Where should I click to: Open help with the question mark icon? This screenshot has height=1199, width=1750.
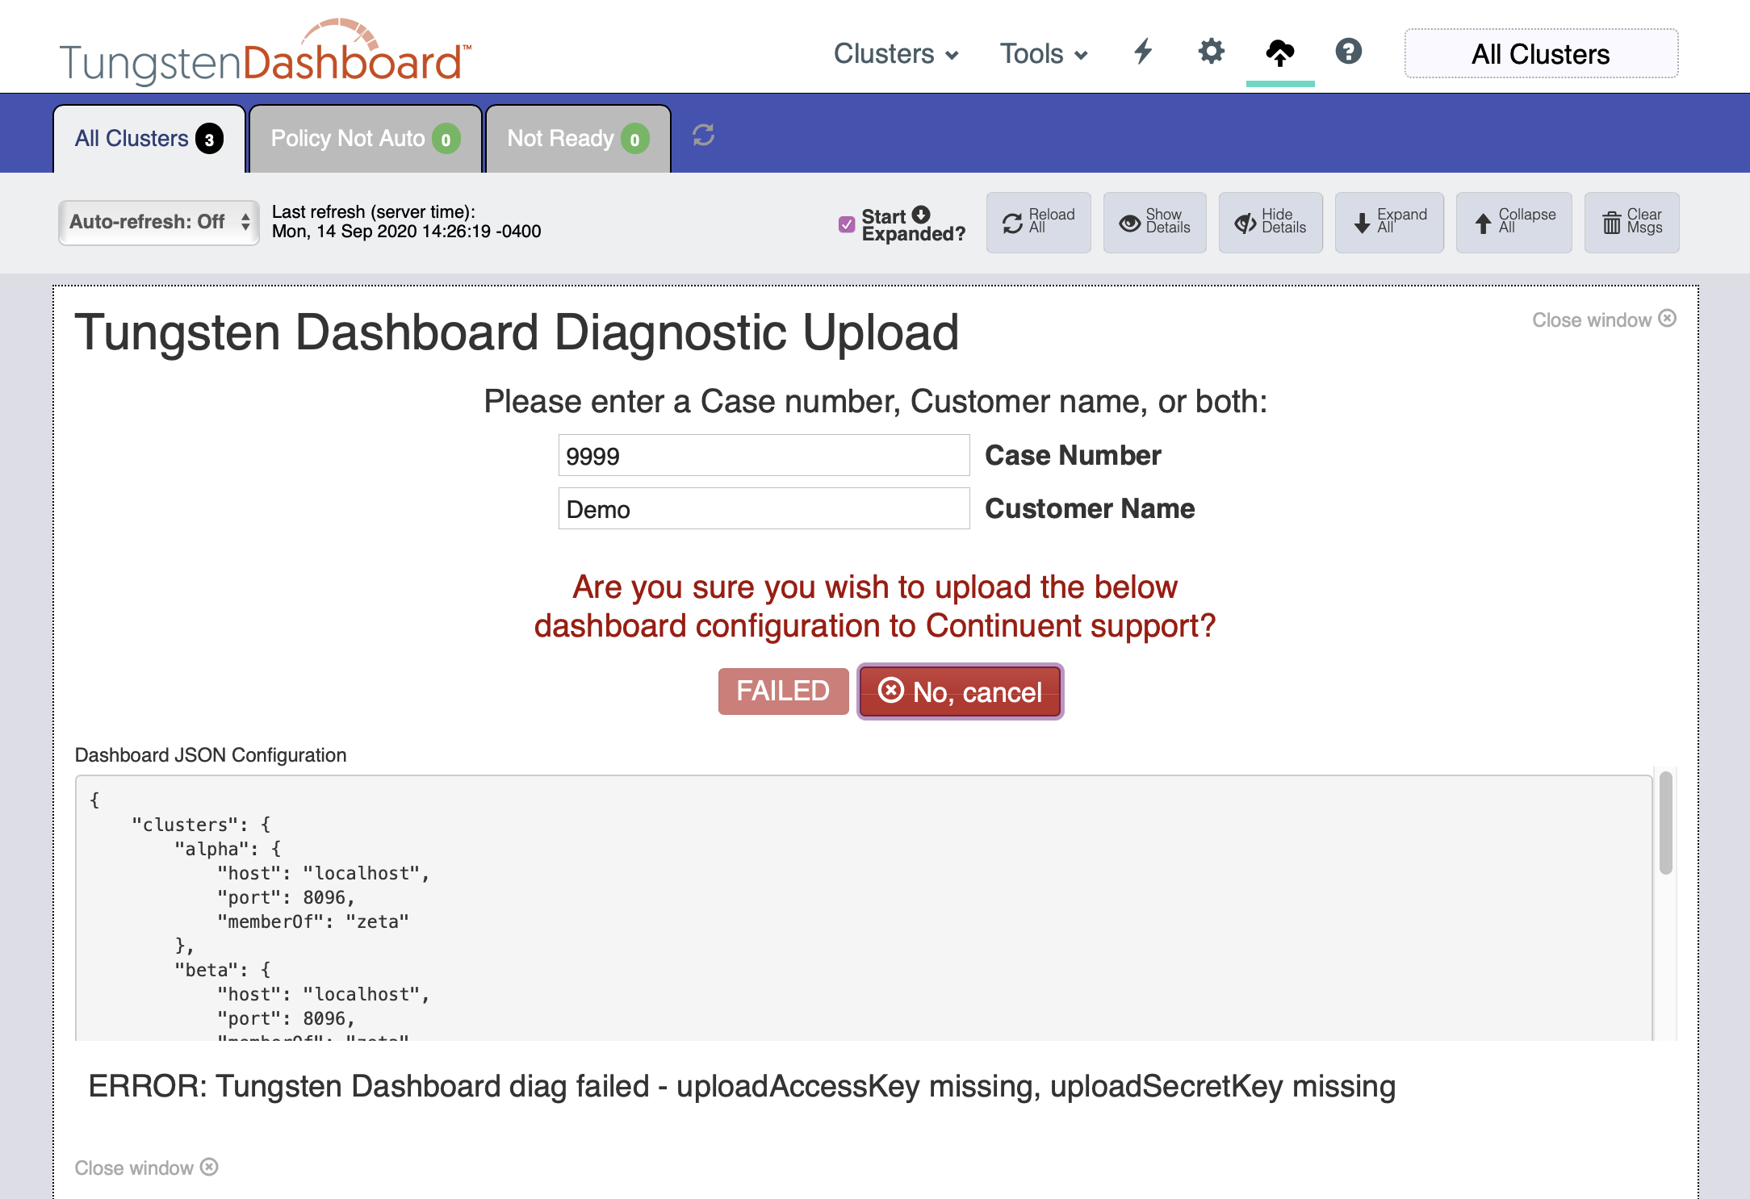click(x=1348, y=52)
